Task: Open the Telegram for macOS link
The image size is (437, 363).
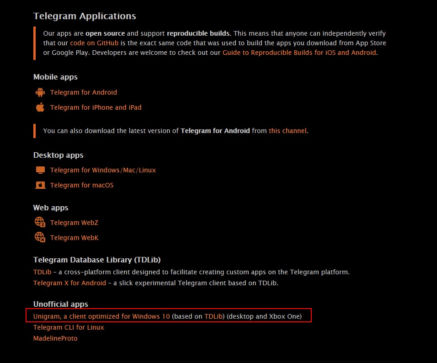Action: tap(82, 185)
